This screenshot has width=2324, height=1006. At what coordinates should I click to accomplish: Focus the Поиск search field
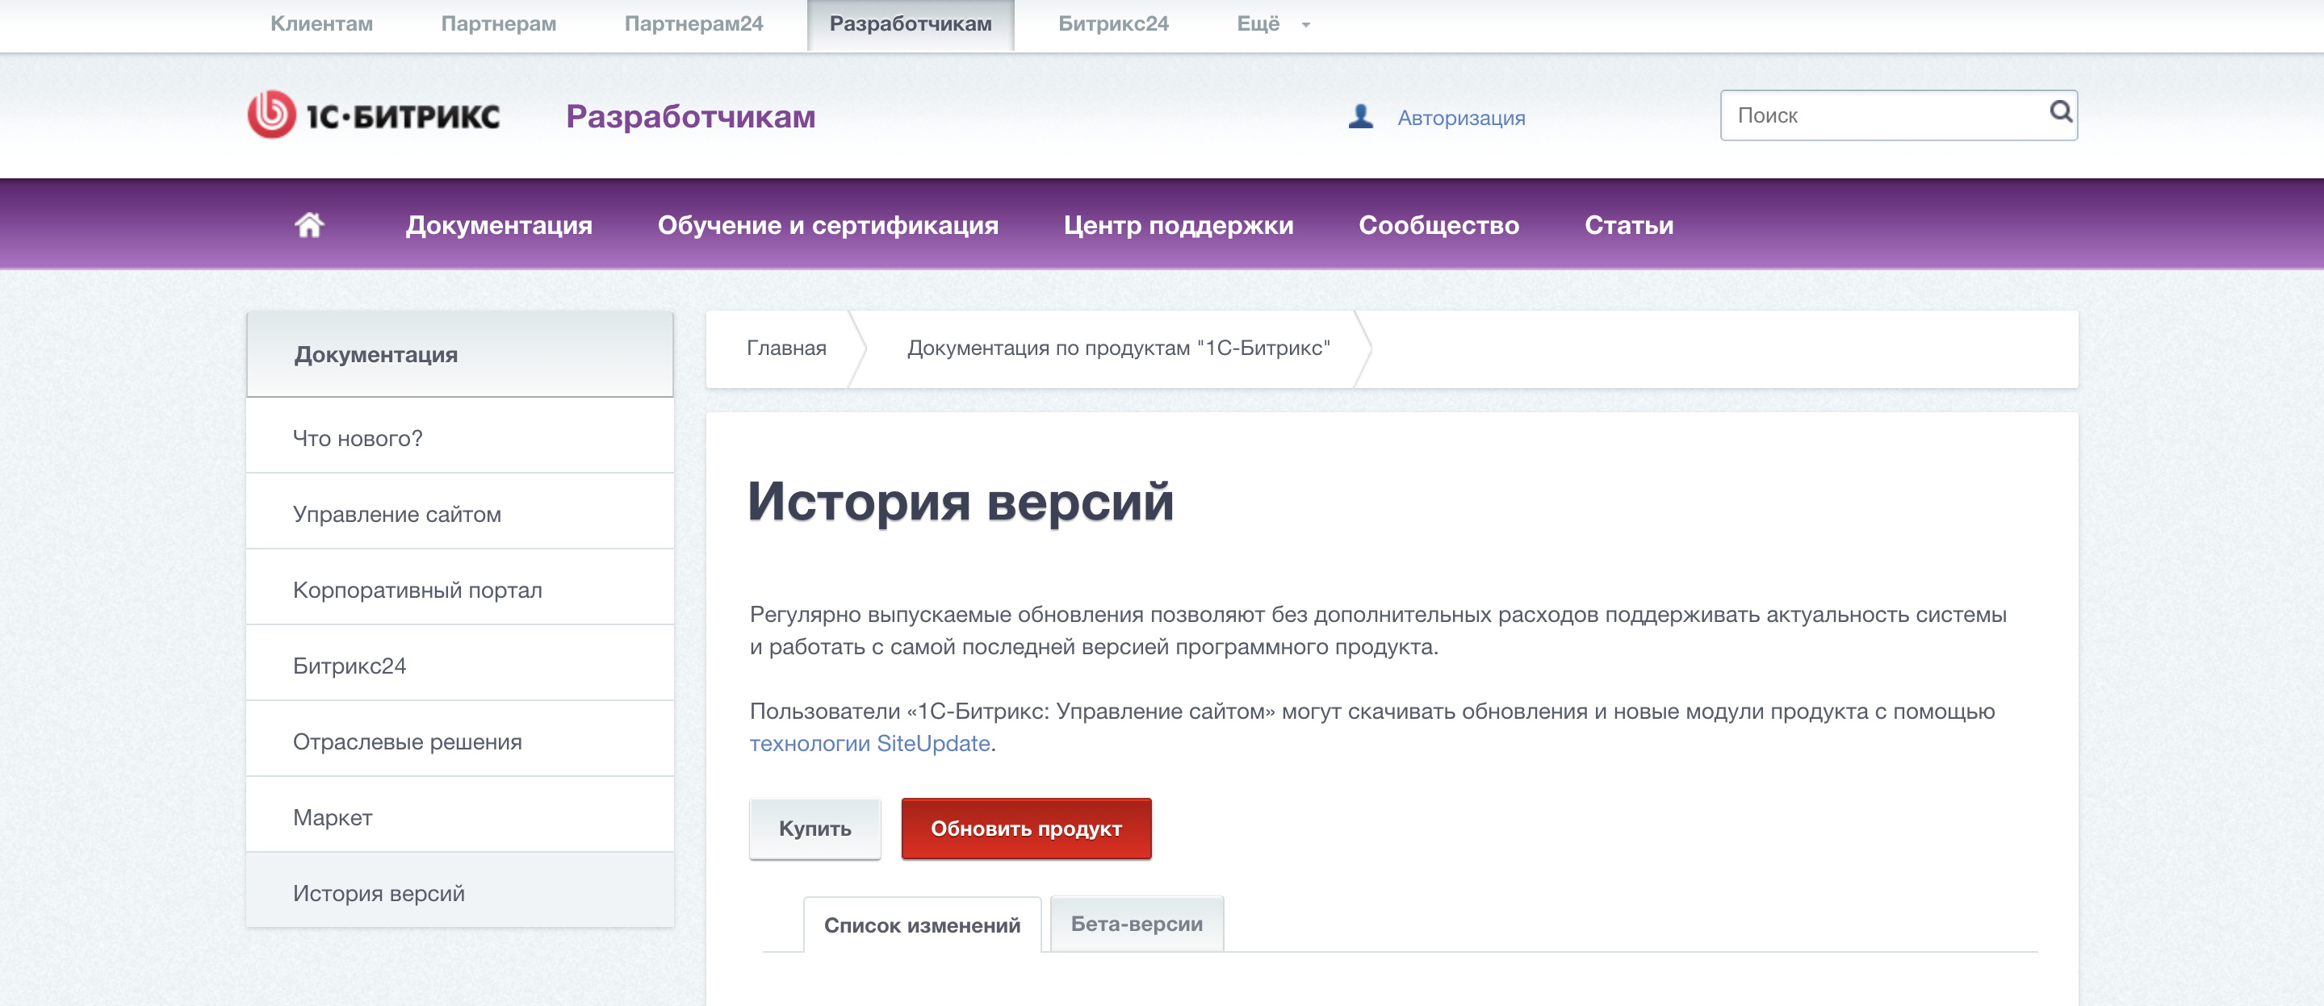(x=1898, y=115)
